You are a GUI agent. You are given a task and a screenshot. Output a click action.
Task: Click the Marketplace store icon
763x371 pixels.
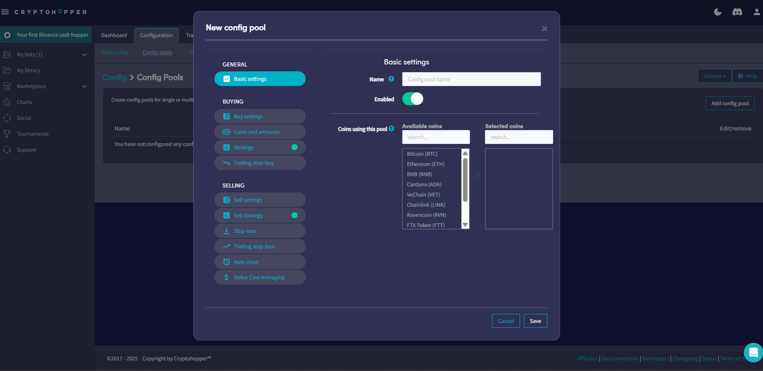click(7, 86)
